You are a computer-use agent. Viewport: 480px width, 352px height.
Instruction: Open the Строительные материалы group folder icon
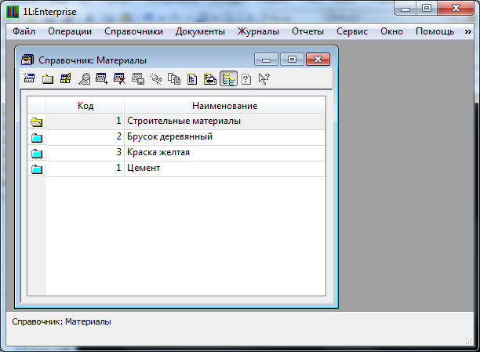coord(36,122)
